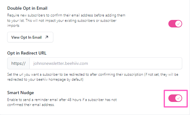Click the redirect URL help text below input
This screenshot has width=190, height=115.
click(93, 77)
